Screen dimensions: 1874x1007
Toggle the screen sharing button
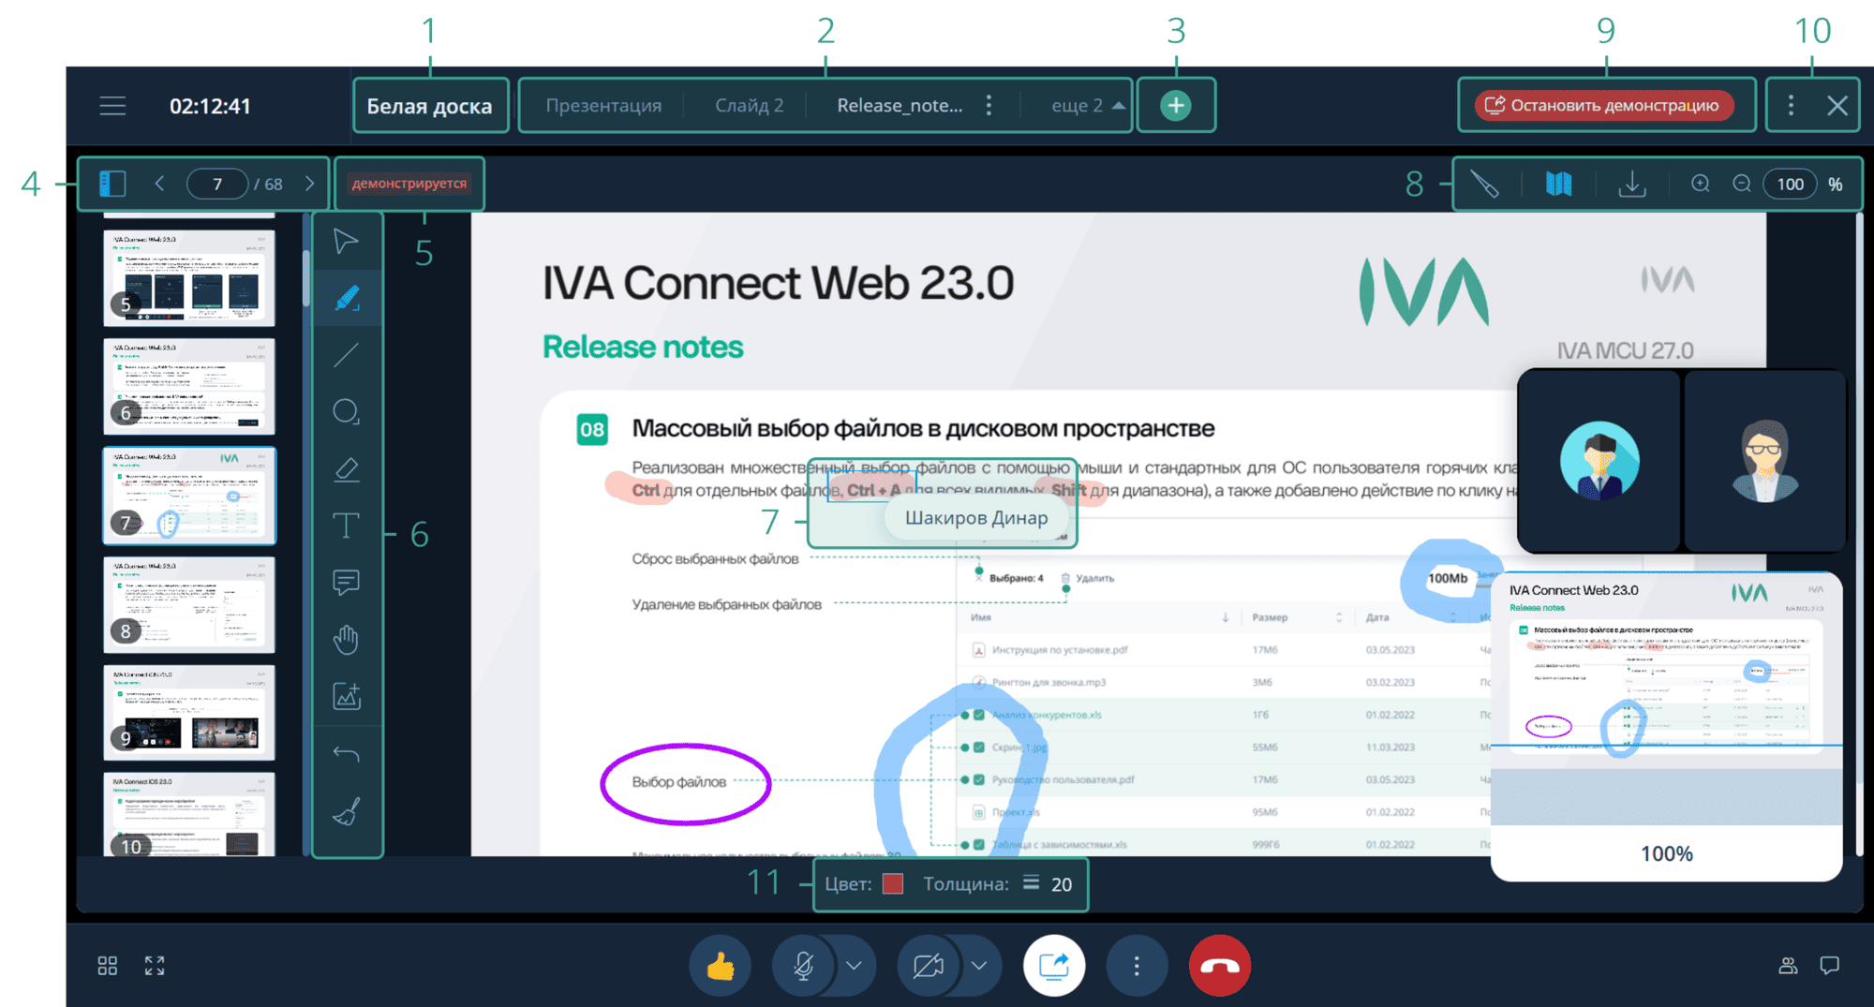[1054, 966]
